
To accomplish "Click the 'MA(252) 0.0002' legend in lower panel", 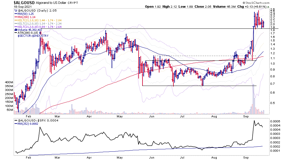I will 28,124.
